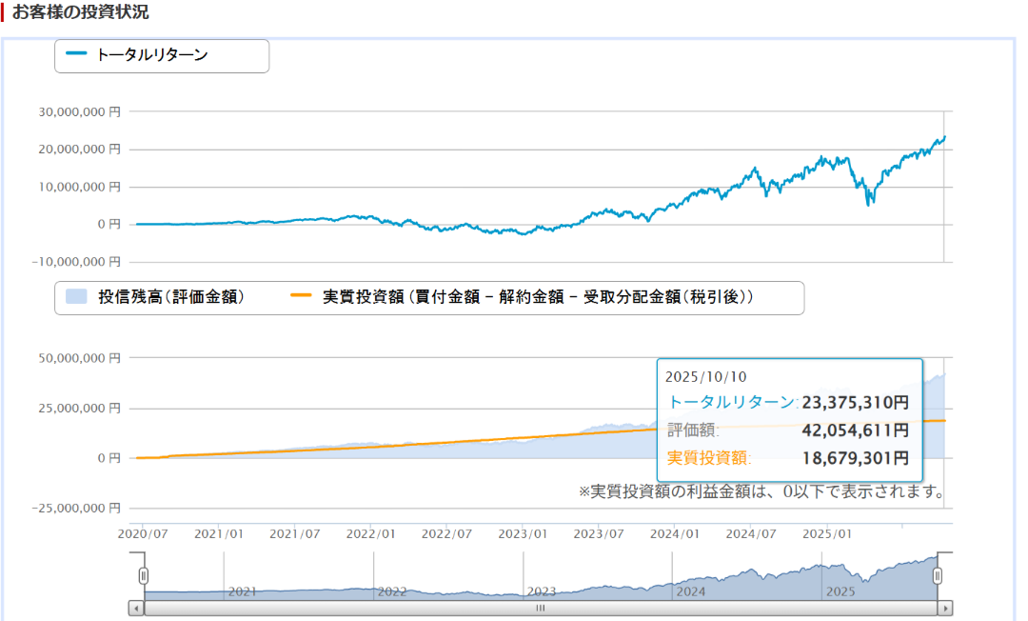Click the right range handle on navigator
Image resolution: width=1028 pixels, height=621 pixels.
pos(938,575)
